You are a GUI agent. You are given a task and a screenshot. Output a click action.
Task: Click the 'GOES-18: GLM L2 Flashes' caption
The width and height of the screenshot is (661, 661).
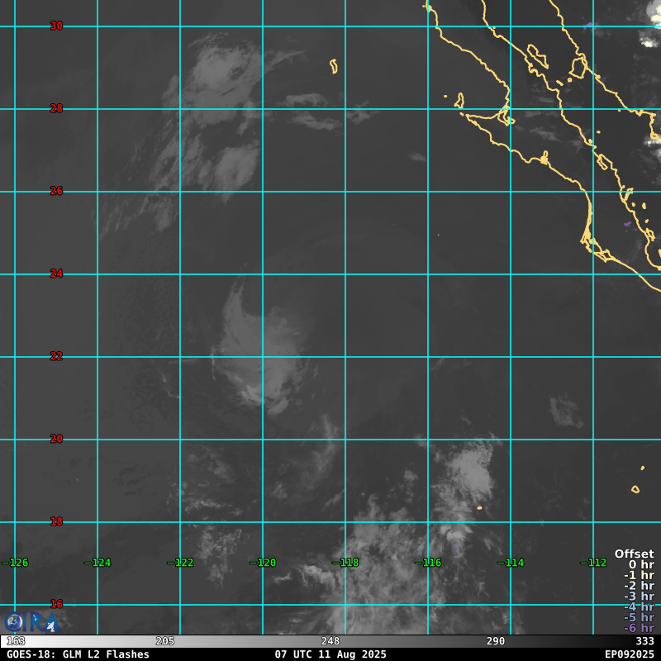78,654
